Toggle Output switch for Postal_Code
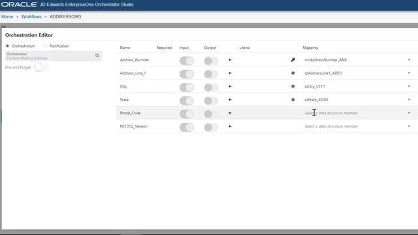 [x=211, y=114]
